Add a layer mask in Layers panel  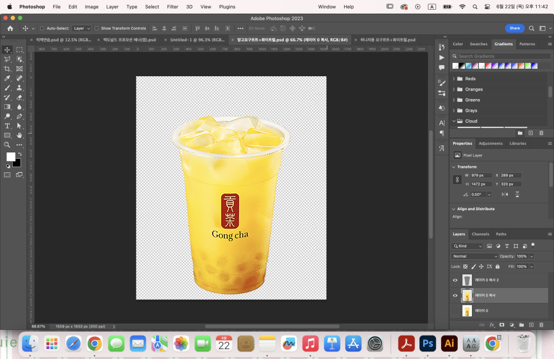pyautogui.click(x=502, y=325)
